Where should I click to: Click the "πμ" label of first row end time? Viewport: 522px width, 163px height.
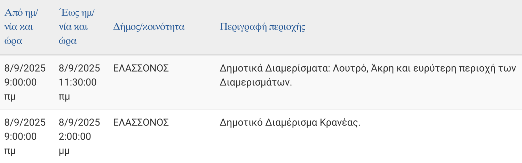click(x=64, y=97)
